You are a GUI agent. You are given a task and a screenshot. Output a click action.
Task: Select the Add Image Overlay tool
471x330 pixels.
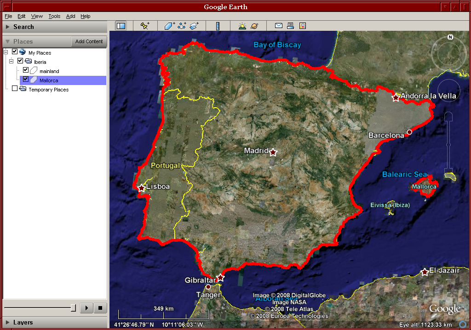coord(194,26)
